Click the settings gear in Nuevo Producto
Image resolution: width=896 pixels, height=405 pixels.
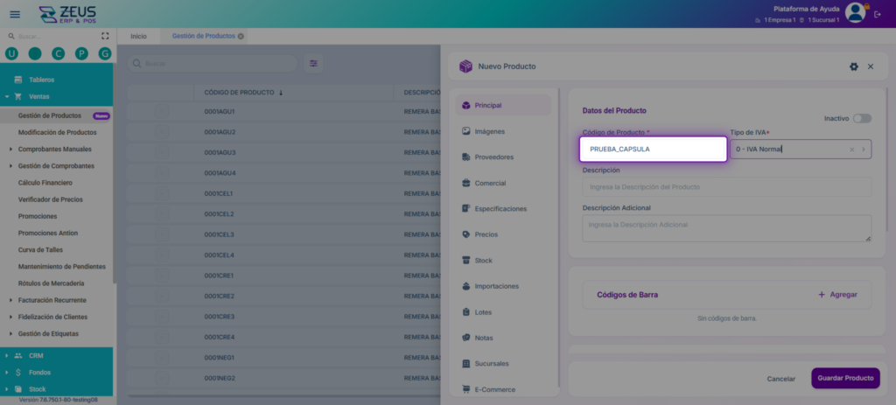click(x=854, y=66)
